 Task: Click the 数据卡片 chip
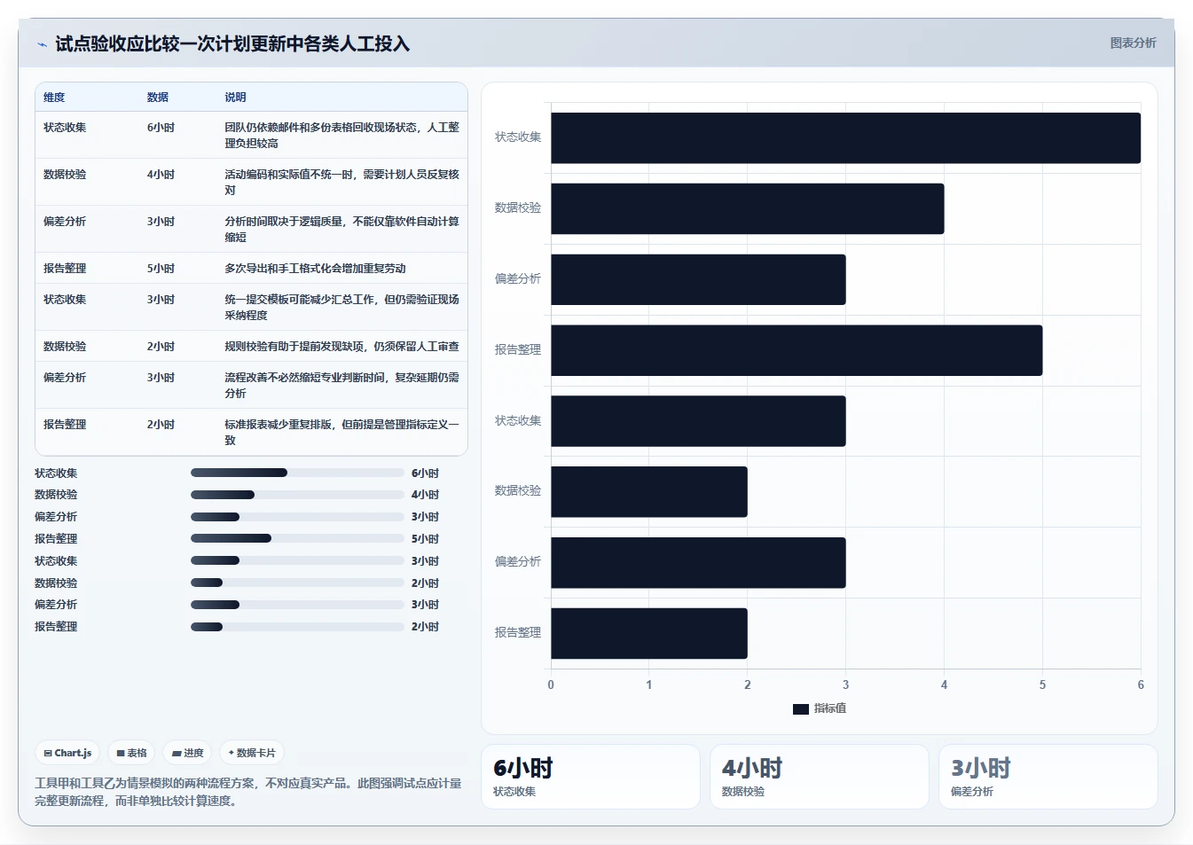[x=252, y=753]
